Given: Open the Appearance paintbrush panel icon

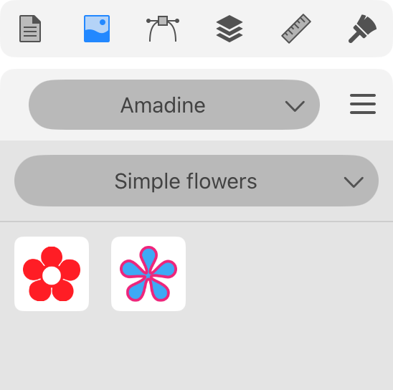Looking at the screenshot, I should [362, 29].
